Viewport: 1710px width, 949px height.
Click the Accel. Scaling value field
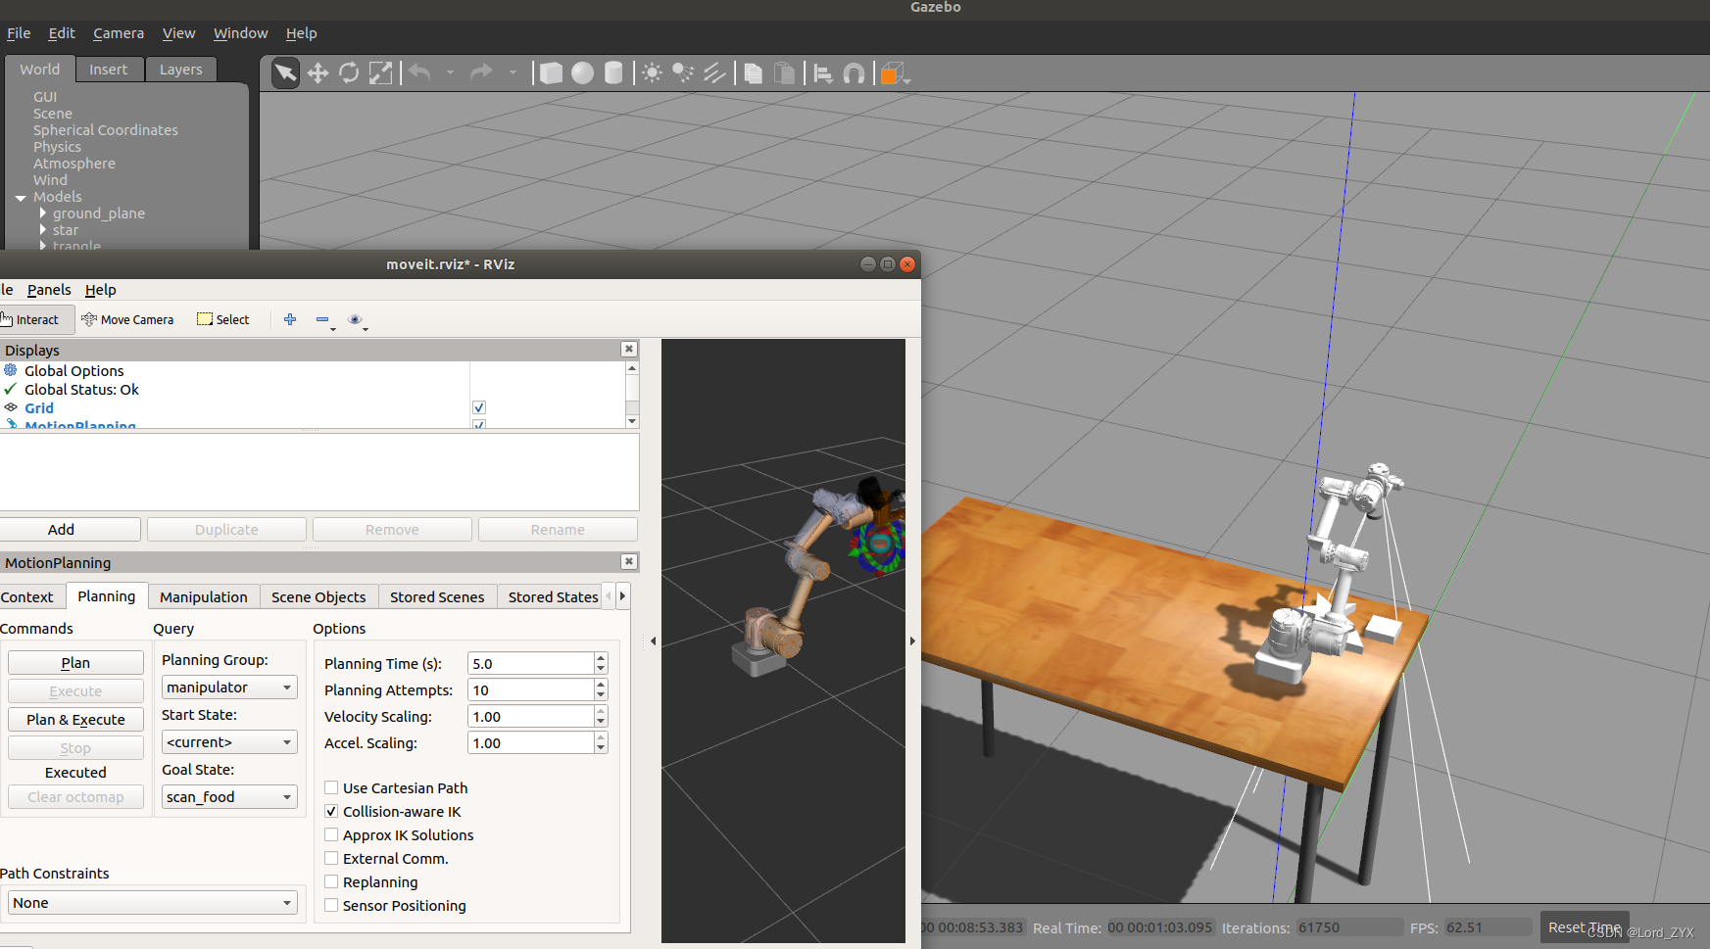pyautogui.click(x=530, y=743)
